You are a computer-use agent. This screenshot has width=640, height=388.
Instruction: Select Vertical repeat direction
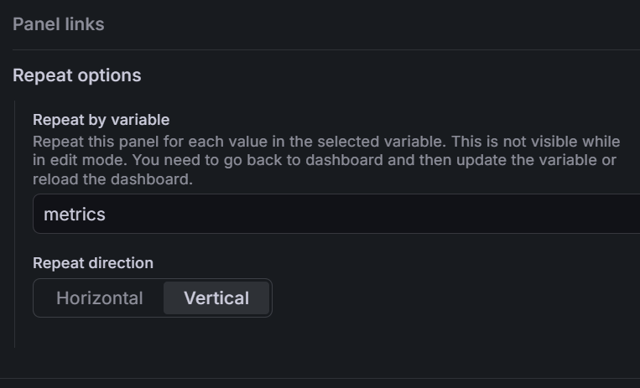pyautogui.click(x=216, y=298)
